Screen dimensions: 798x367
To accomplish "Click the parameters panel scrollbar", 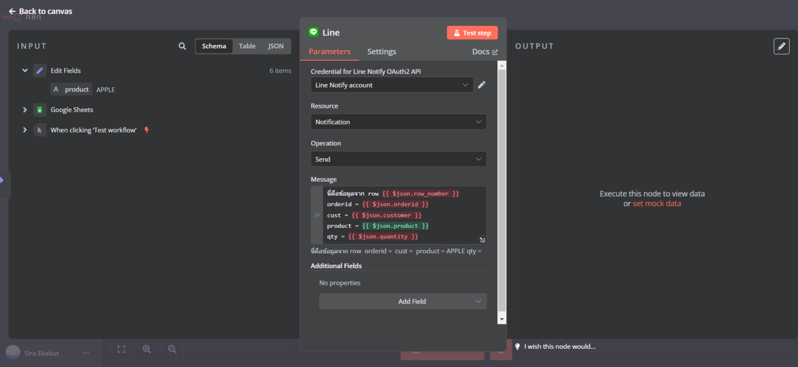I will (502, 189).
